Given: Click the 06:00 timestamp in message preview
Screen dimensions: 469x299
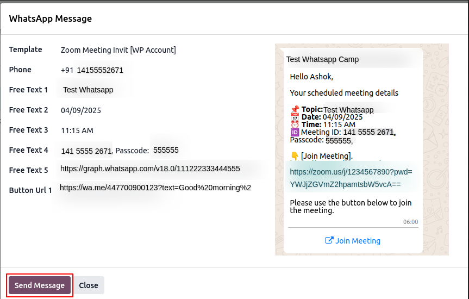Looking at the screenshot, I should pos(410,222).
